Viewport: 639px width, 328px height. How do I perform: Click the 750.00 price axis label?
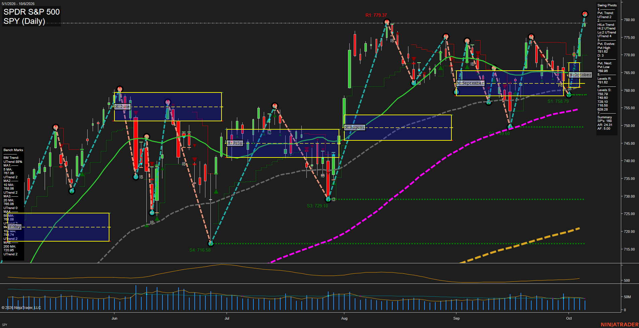tap(629, 126)
